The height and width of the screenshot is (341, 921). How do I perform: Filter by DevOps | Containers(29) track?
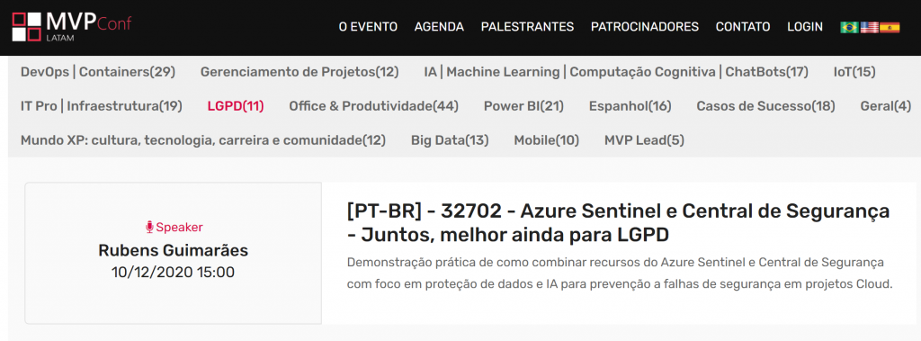pyautogui.click(x=98, y=72)
